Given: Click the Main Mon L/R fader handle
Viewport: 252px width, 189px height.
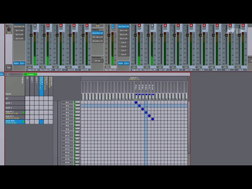Looking at the screenshot, I should [x=109, y=35].
